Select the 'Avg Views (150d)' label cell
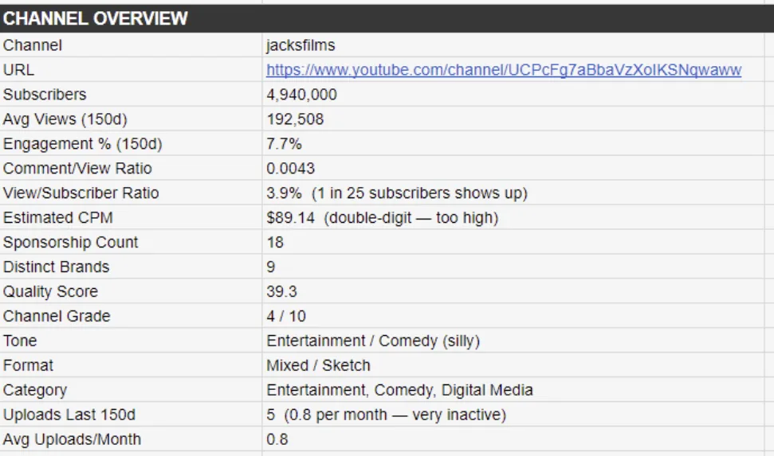Viewport: 774px width, 456px height. 131,119
